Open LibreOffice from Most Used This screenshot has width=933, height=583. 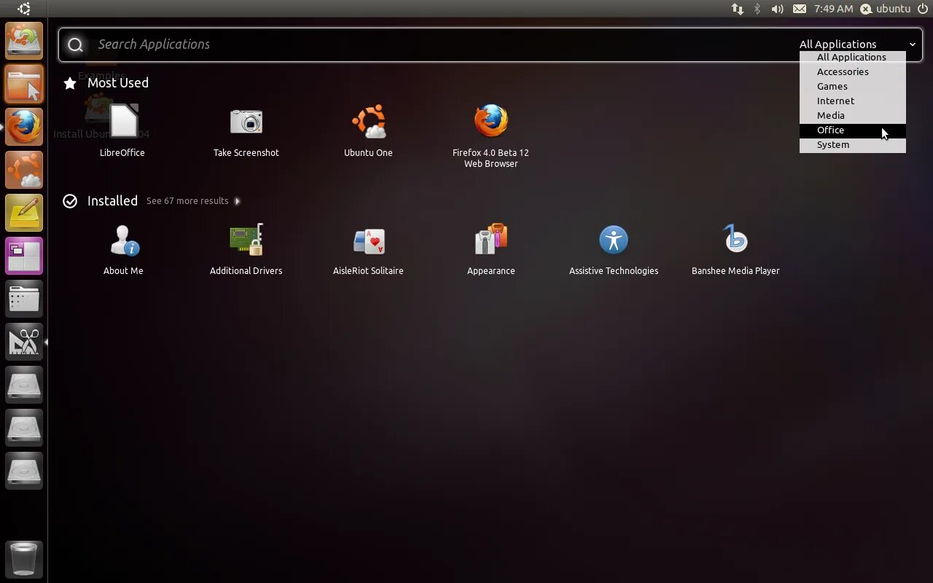click(122, 131)
